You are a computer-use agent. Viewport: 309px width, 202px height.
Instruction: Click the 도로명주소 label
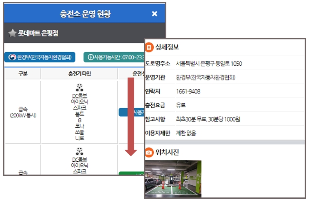point(157,64)
